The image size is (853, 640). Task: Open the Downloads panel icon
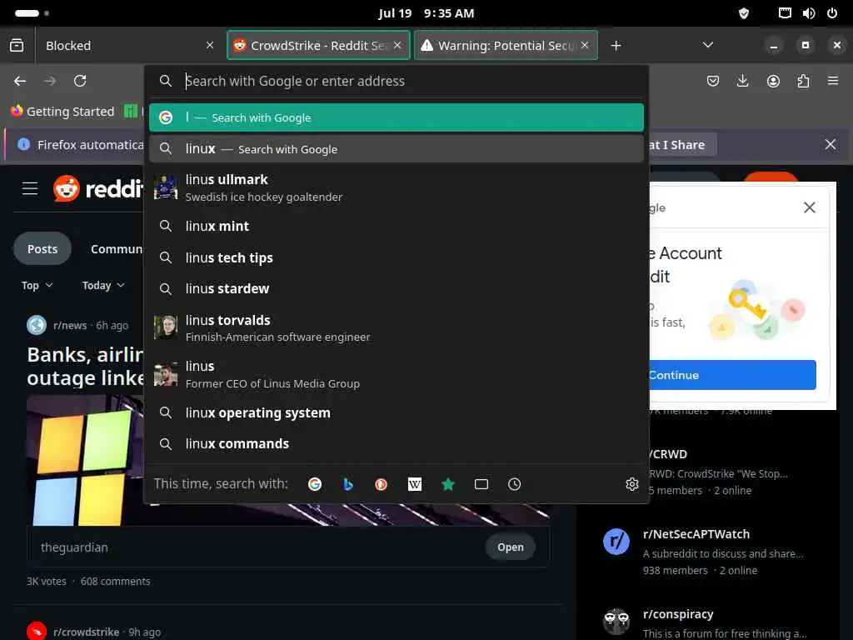click(742, 81)
